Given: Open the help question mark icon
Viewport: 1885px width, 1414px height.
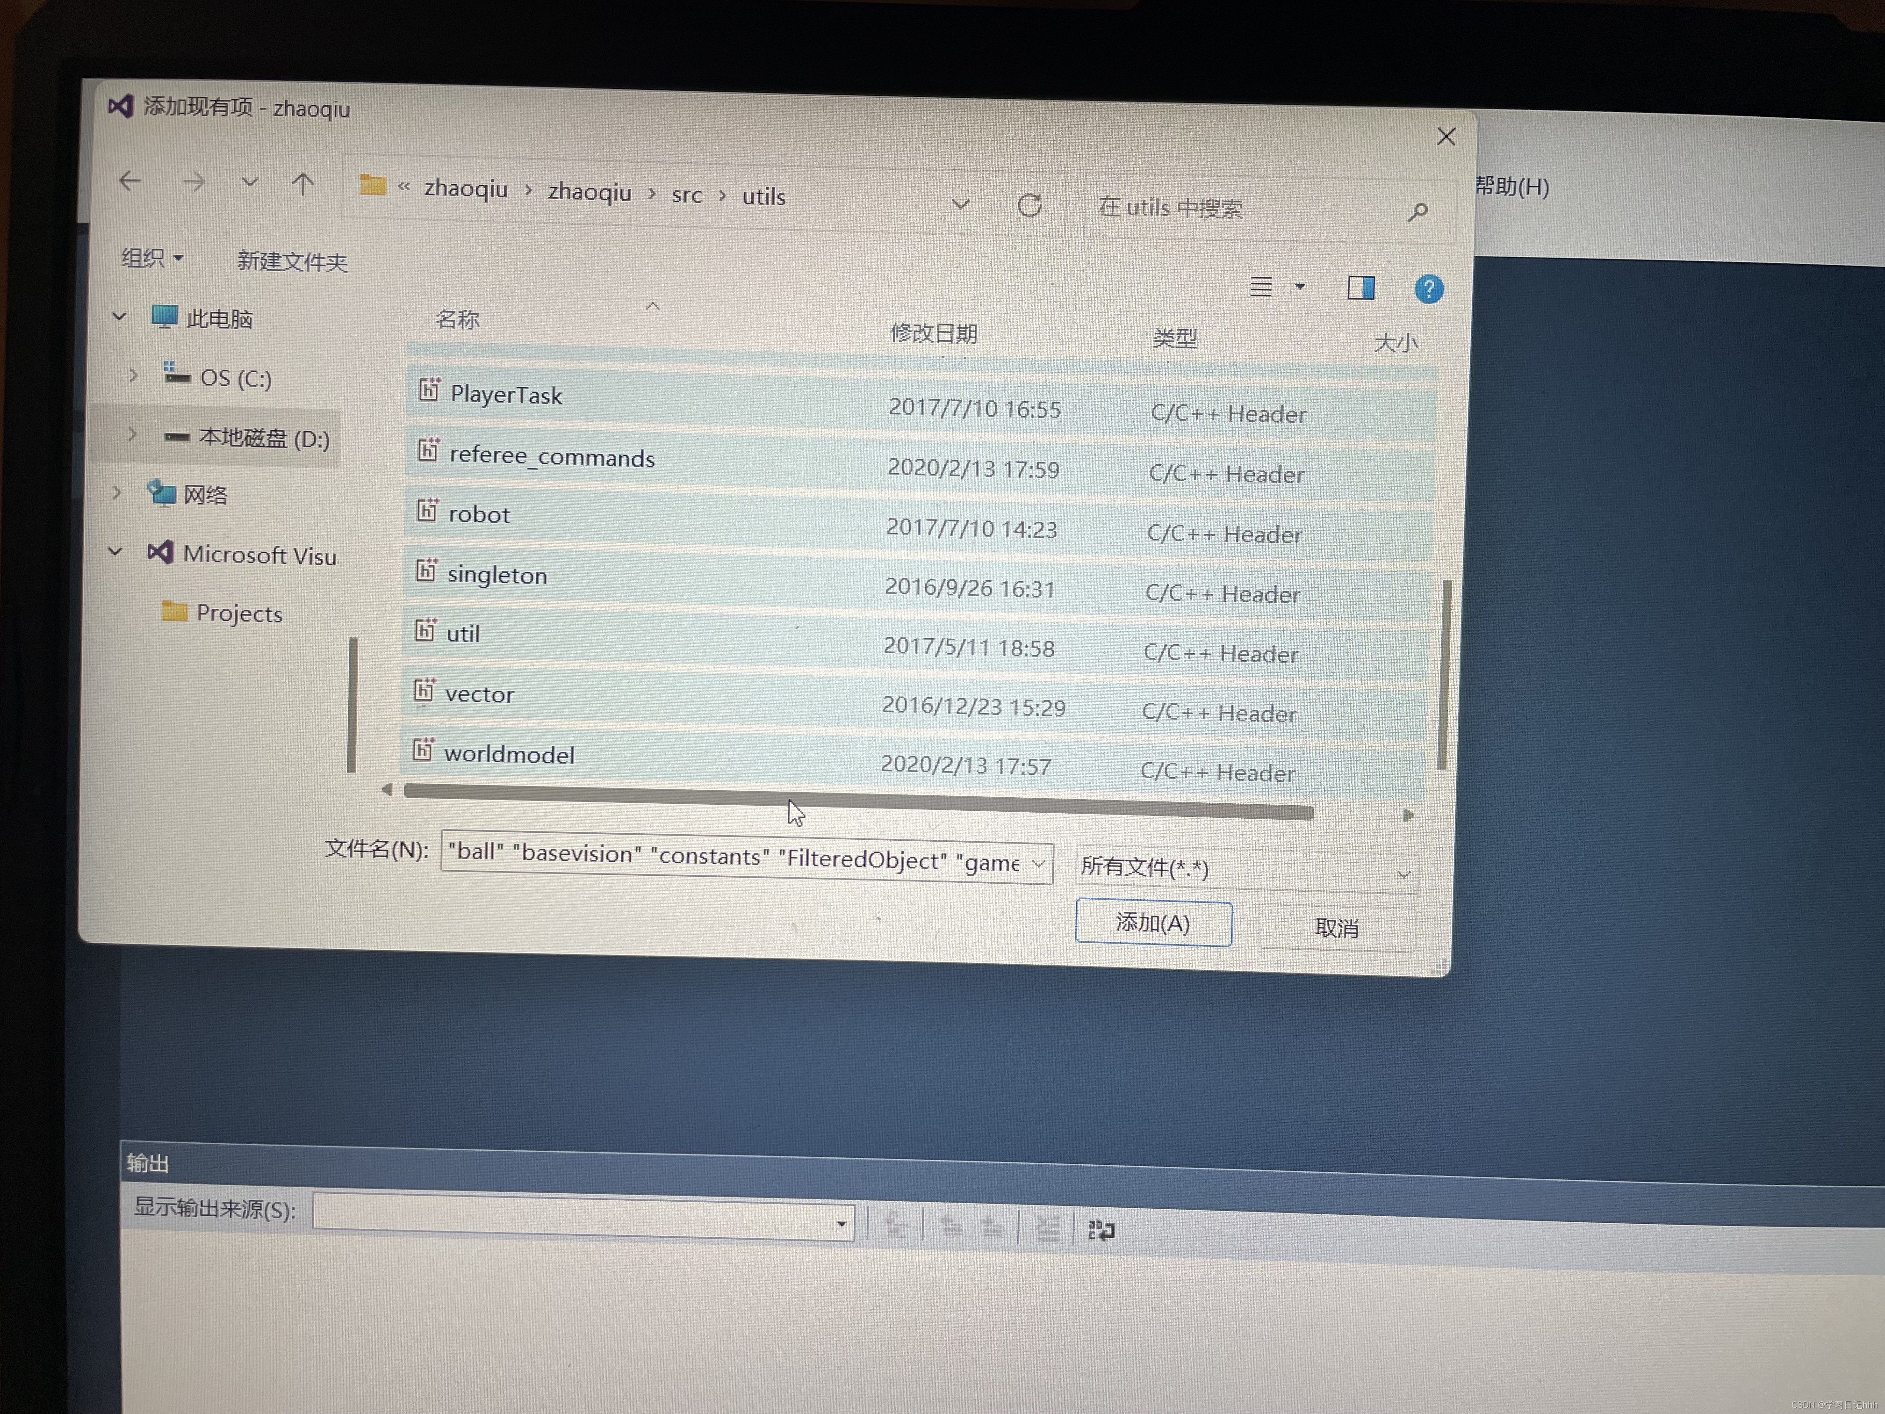Looking at the screenshot, I should click(1428, 290).
